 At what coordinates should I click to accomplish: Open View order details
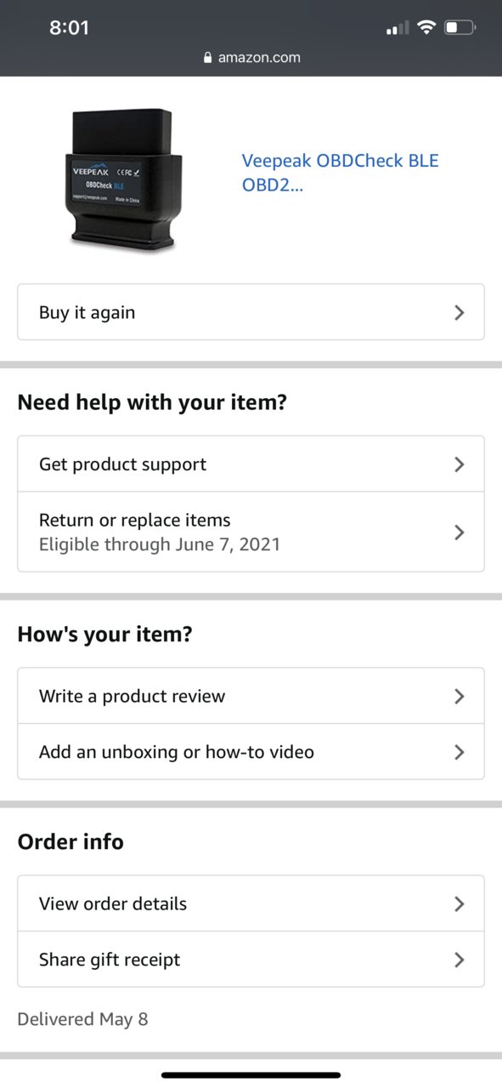pos(251,903)
